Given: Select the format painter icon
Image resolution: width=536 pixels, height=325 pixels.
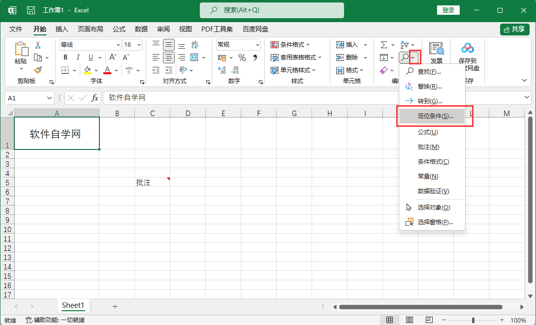Looking at the screenshot, I should [x=38, y=71].
